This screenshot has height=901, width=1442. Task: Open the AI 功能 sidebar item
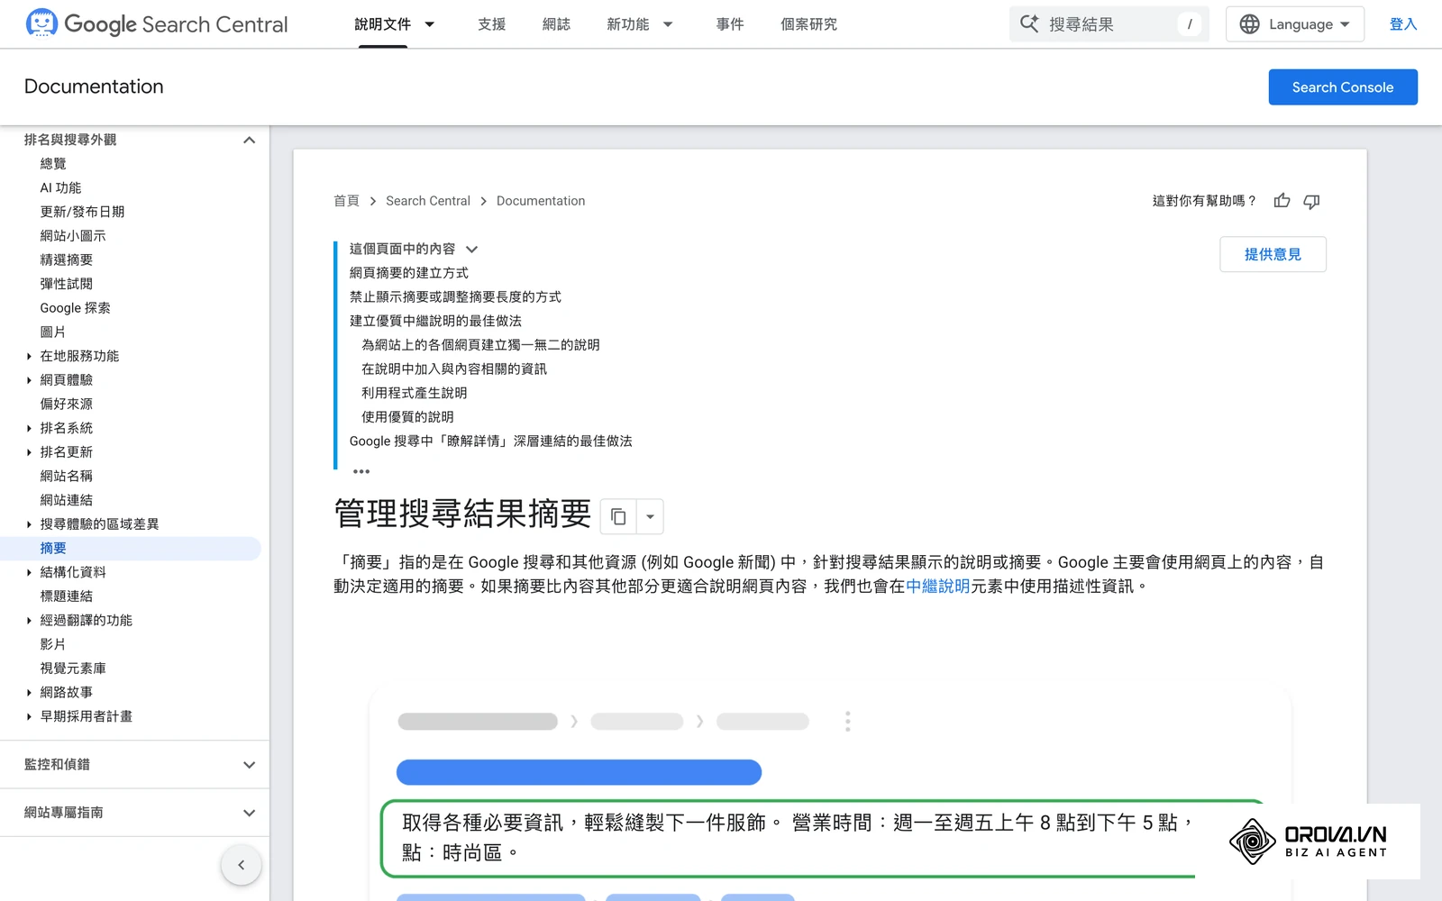[60, 187]
